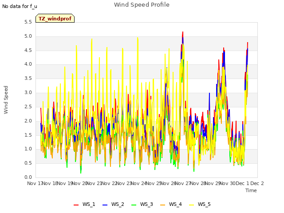This screenshot has width=284, height=213.
Task: Click the 3.0 y-axis tick label
Action: point(28,93)
